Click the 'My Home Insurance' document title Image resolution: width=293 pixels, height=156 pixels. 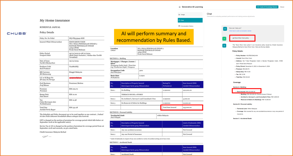tap(55, 20)
